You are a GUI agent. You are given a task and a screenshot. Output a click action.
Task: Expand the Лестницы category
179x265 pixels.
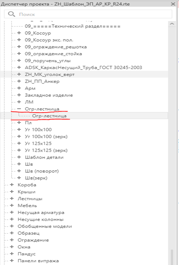tap(12, 199)
